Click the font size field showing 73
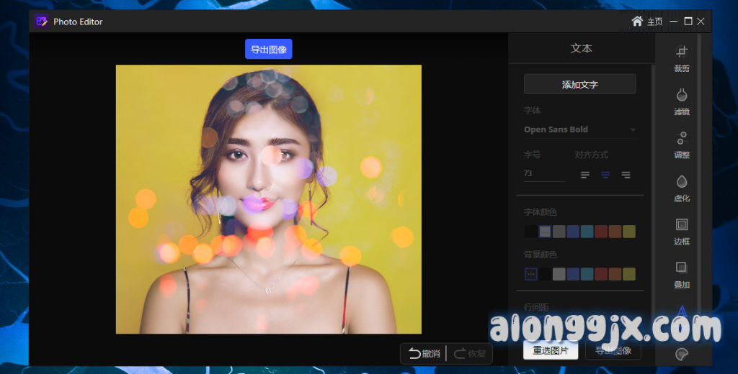The image size is (738, 374). [x=543, y=174]
